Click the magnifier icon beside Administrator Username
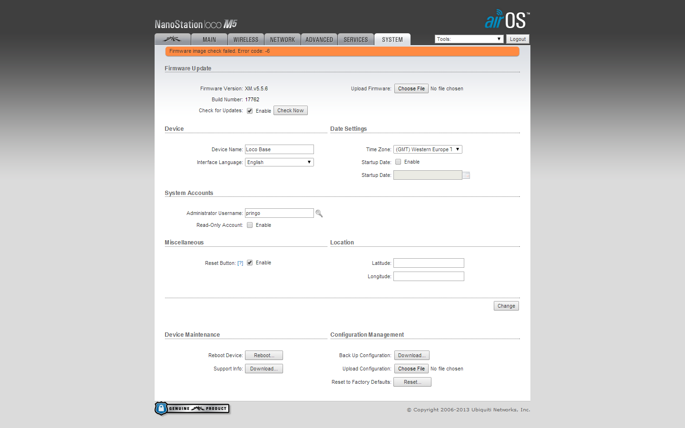The height and width of the screenshot is (428, 685). (x=319, y=214)
